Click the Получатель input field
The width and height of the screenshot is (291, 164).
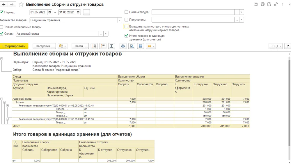(x=193, y=20)
